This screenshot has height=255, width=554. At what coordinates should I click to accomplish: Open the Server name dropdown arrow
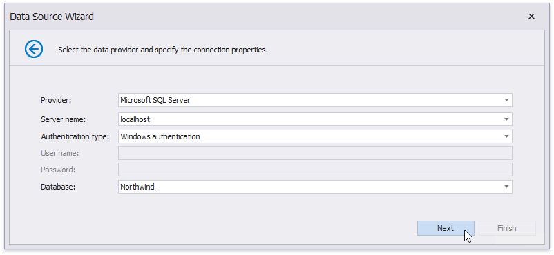506,119
